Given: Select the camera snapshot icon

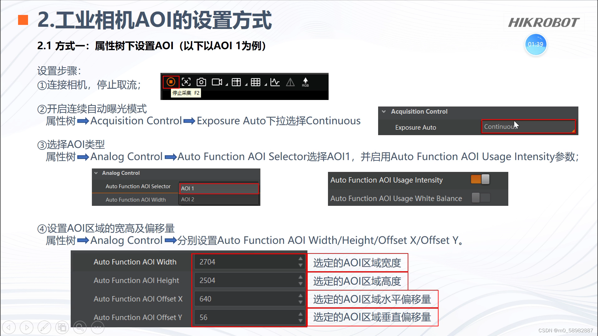Looking at the screenshot, I should pos(201,82).
